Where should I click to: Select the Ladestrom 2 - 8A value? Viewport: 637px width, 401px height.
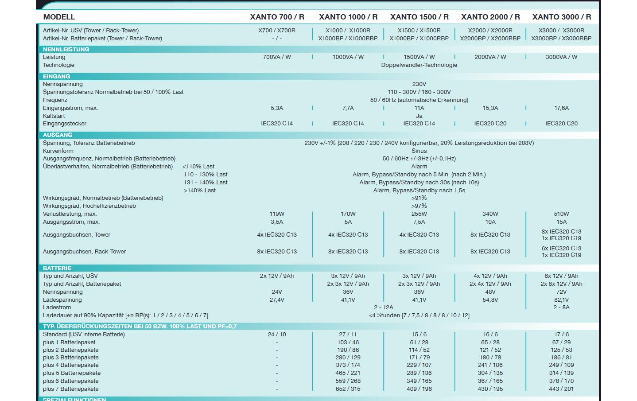562,308
